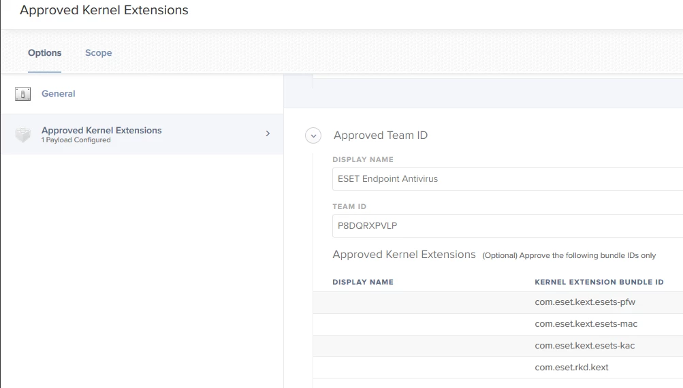Select Approved Kernel Extensions payload entry

(x=101, y=130)
